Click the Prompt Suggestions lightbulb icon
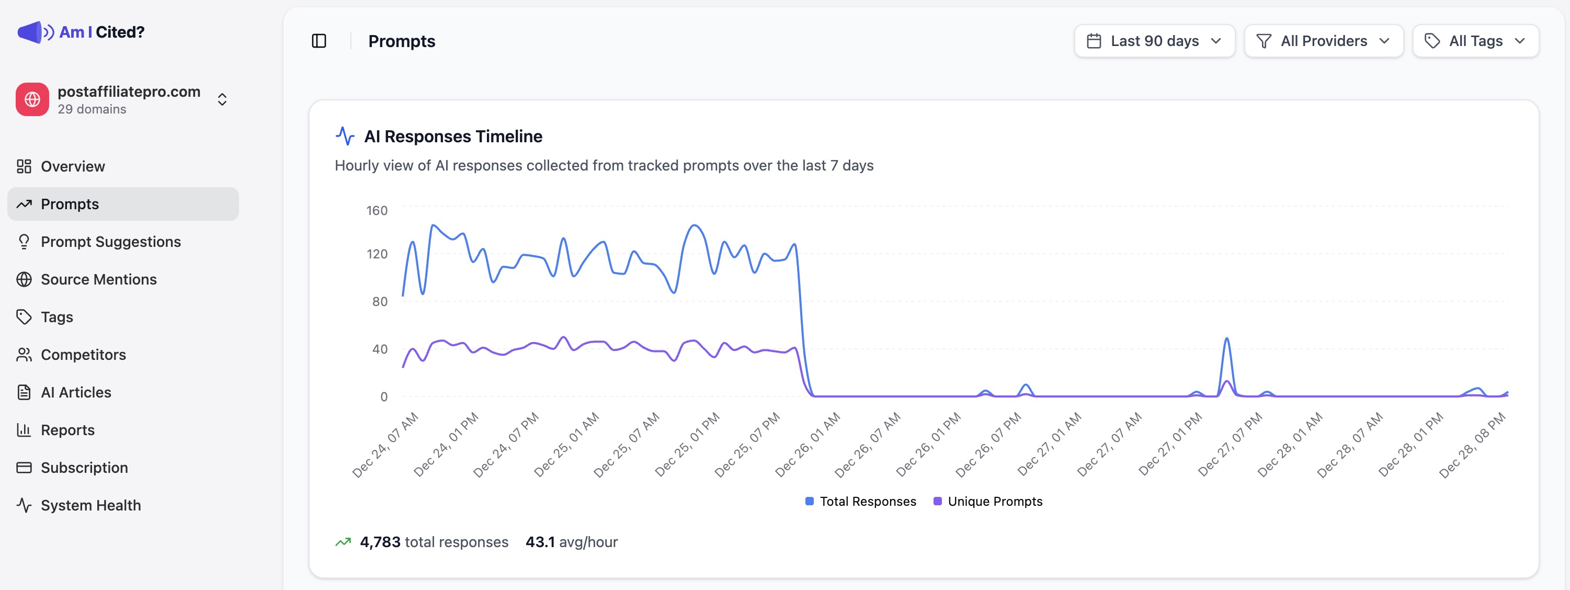Viewport: 1570px width, 590px height. [x=25, y=241]
